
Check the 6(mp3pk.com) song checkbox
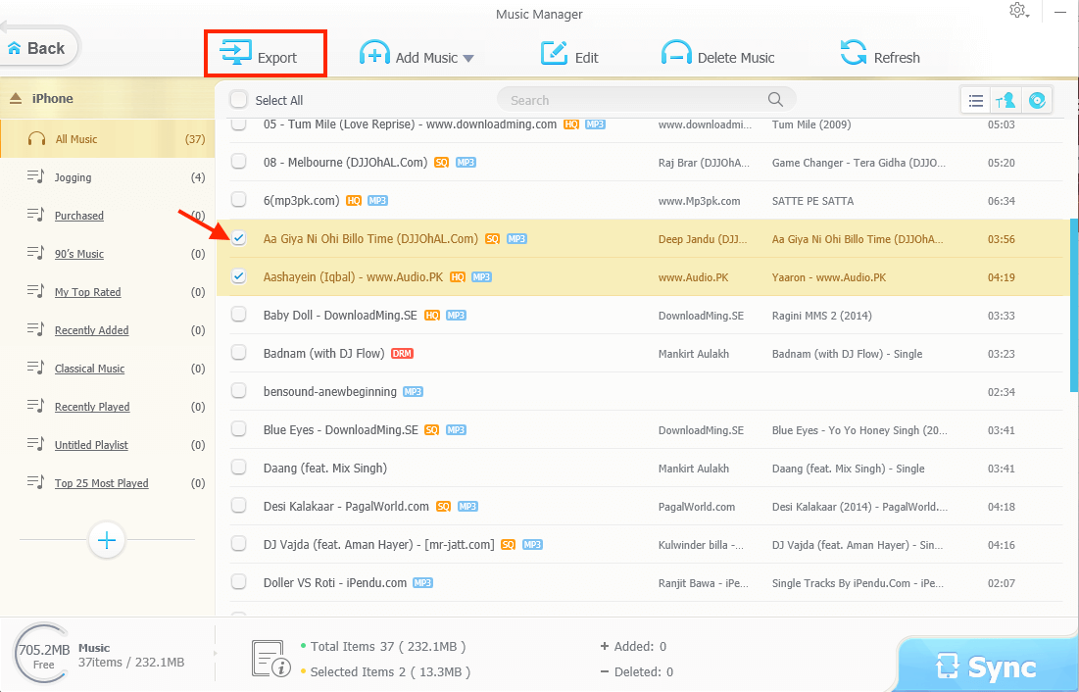tap(239, 200)
